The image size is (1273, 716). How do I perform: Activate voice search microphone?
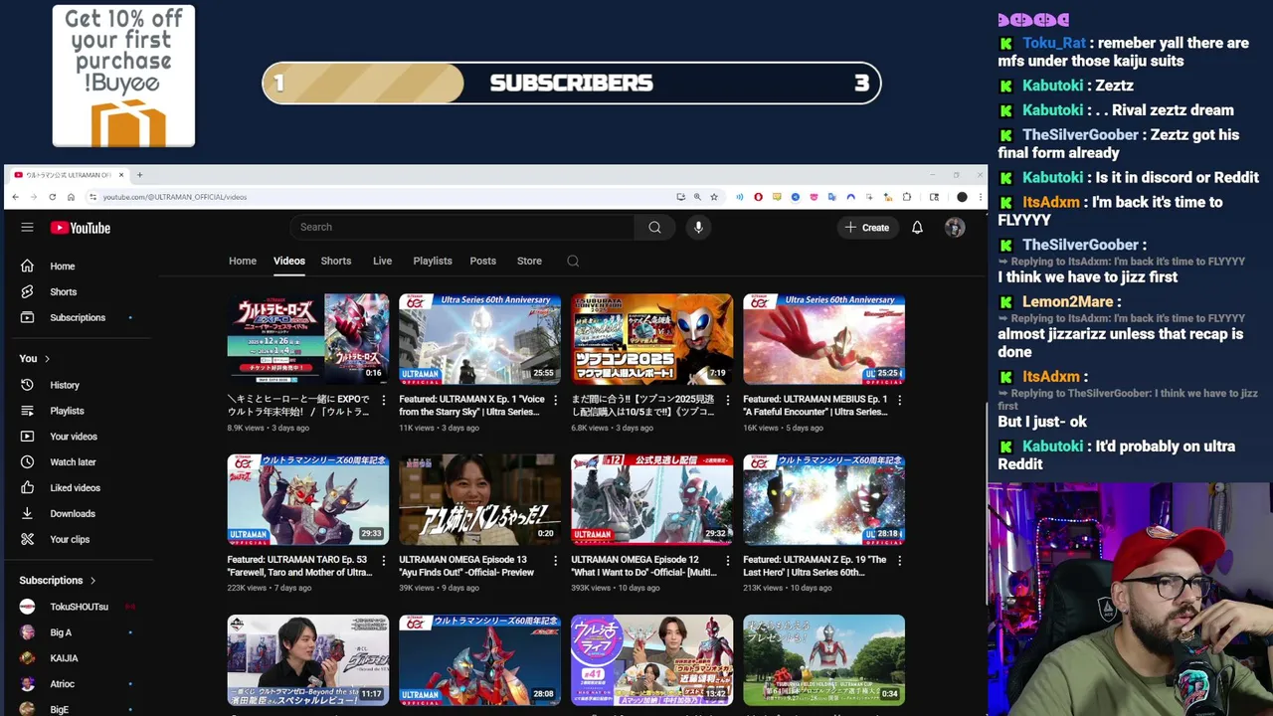tap(698, 228)
